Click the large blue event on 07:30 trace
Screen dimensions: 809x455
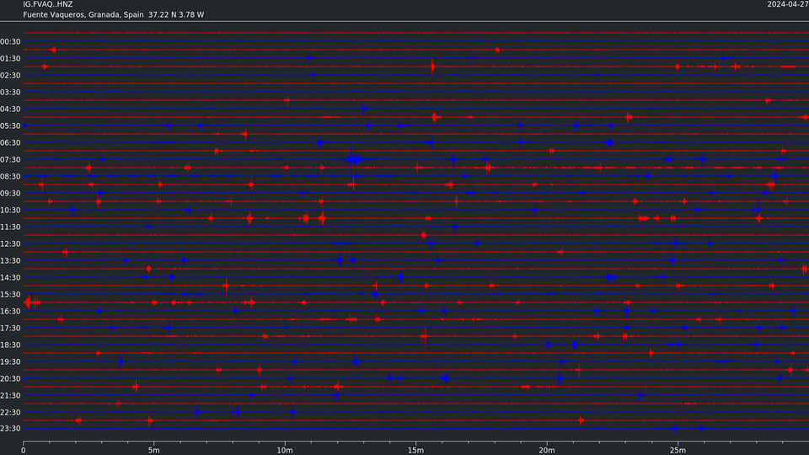[x=353, y=159]
